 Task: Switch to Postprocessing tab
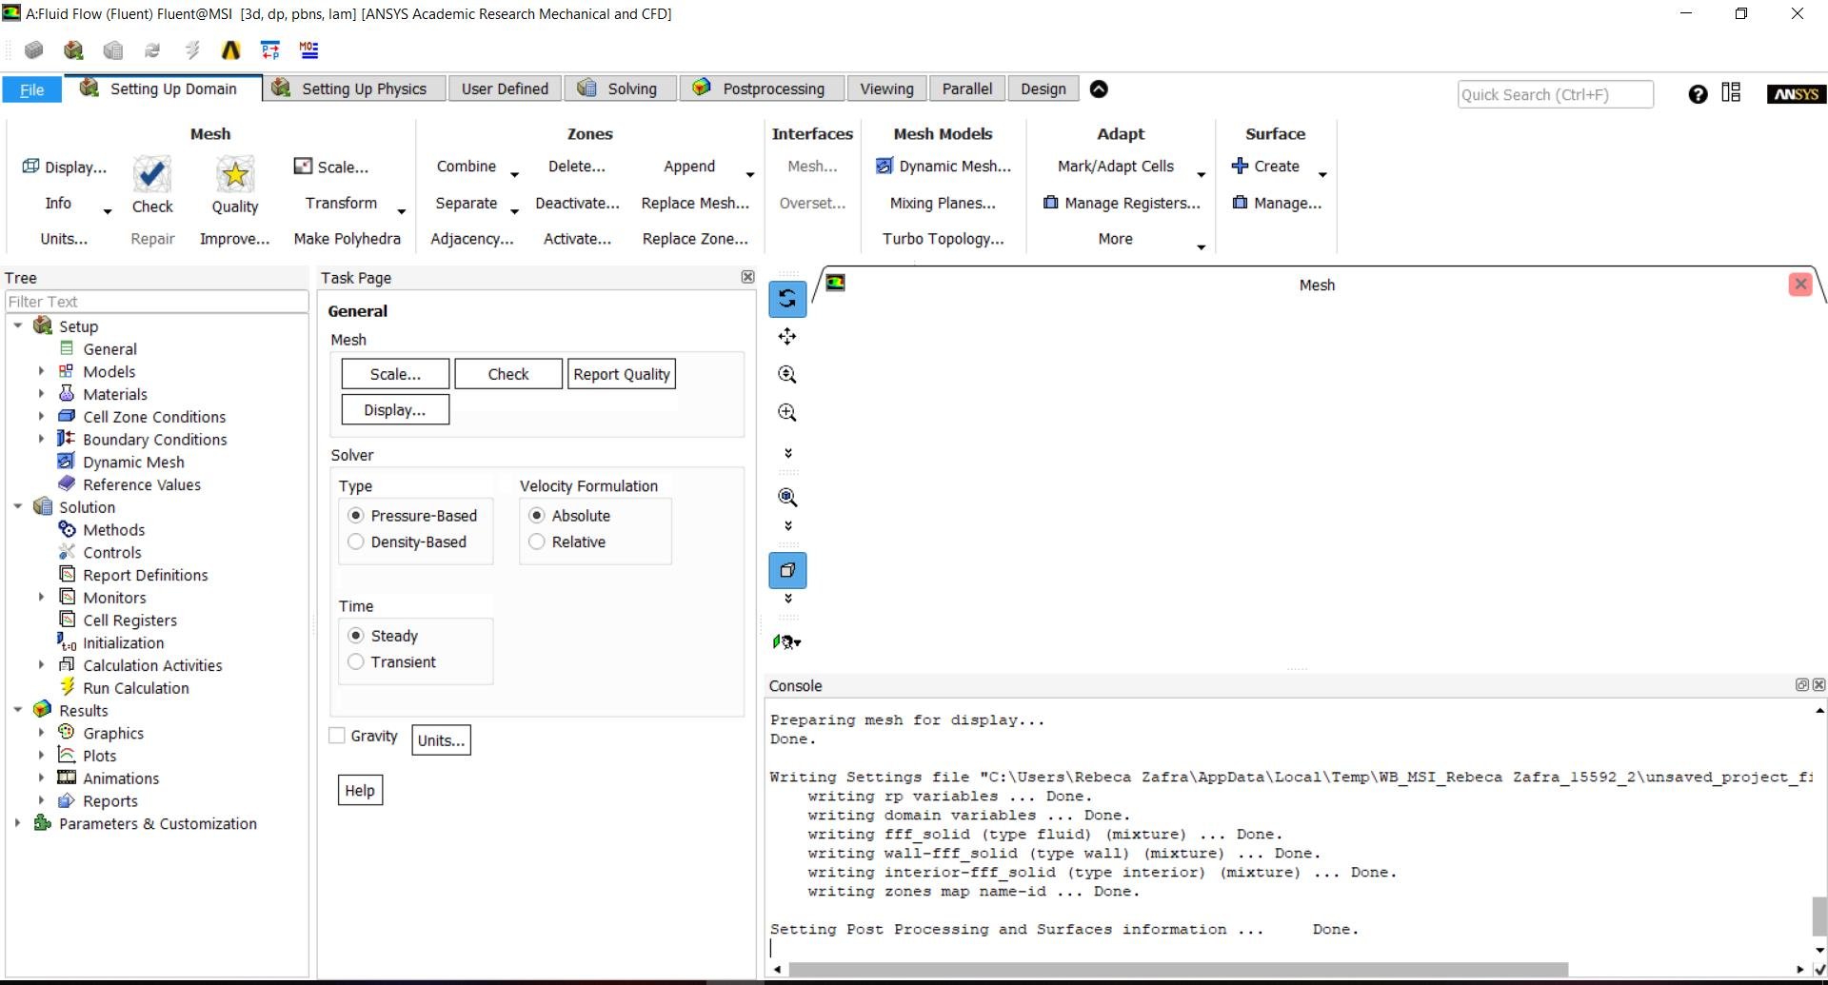pyautogui.click(x=762, y=89)
